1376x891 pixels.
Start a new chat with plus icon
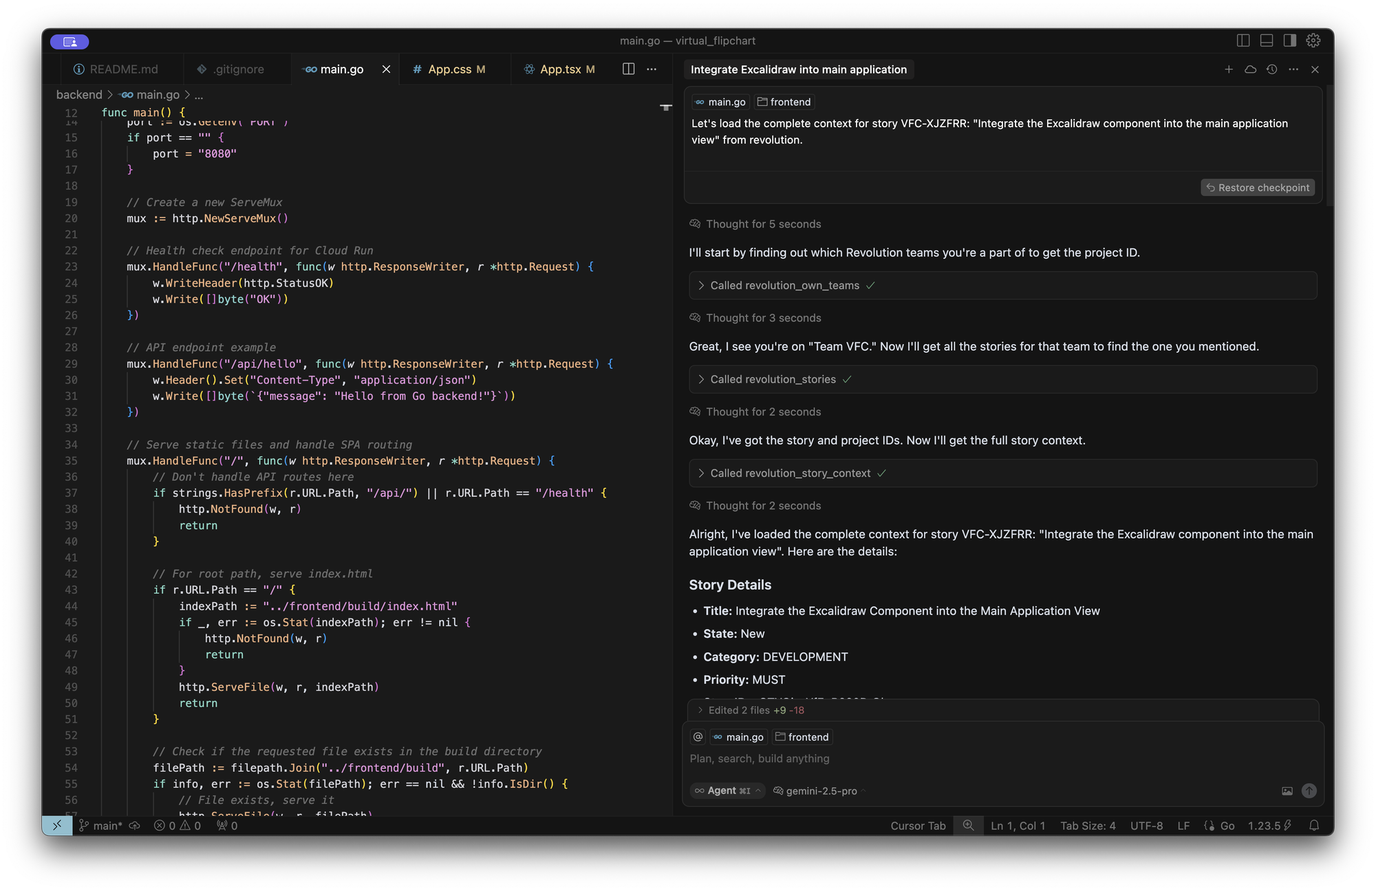pos(1228,69)
